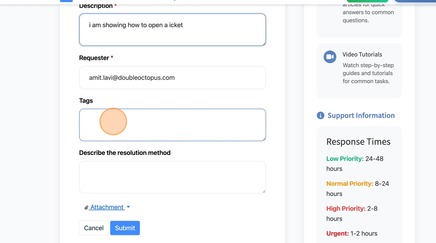The width and height of the screenshot is (436, 243).
Task: Click the Video Tutorials camera icon
Action: click(x=330, y=57)
